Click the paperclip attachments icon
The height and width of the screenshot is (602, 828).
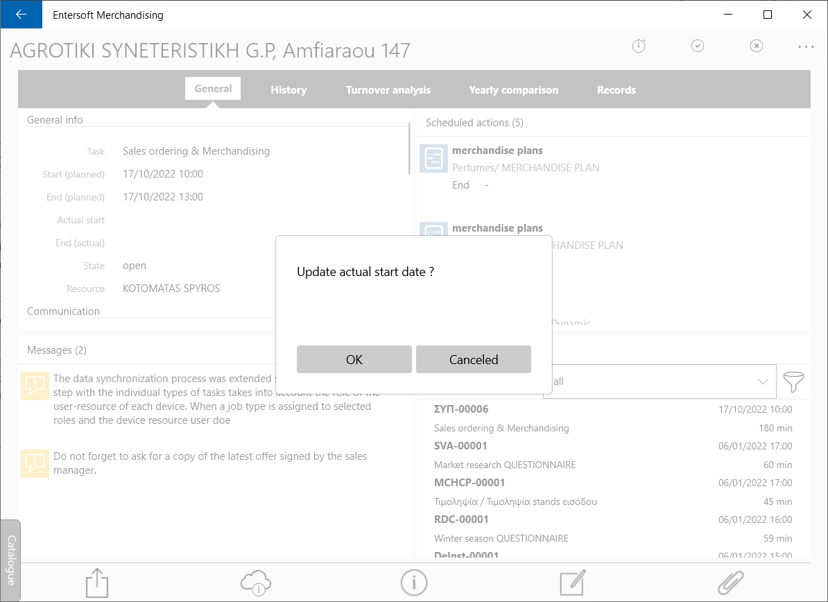coord(731,583)
